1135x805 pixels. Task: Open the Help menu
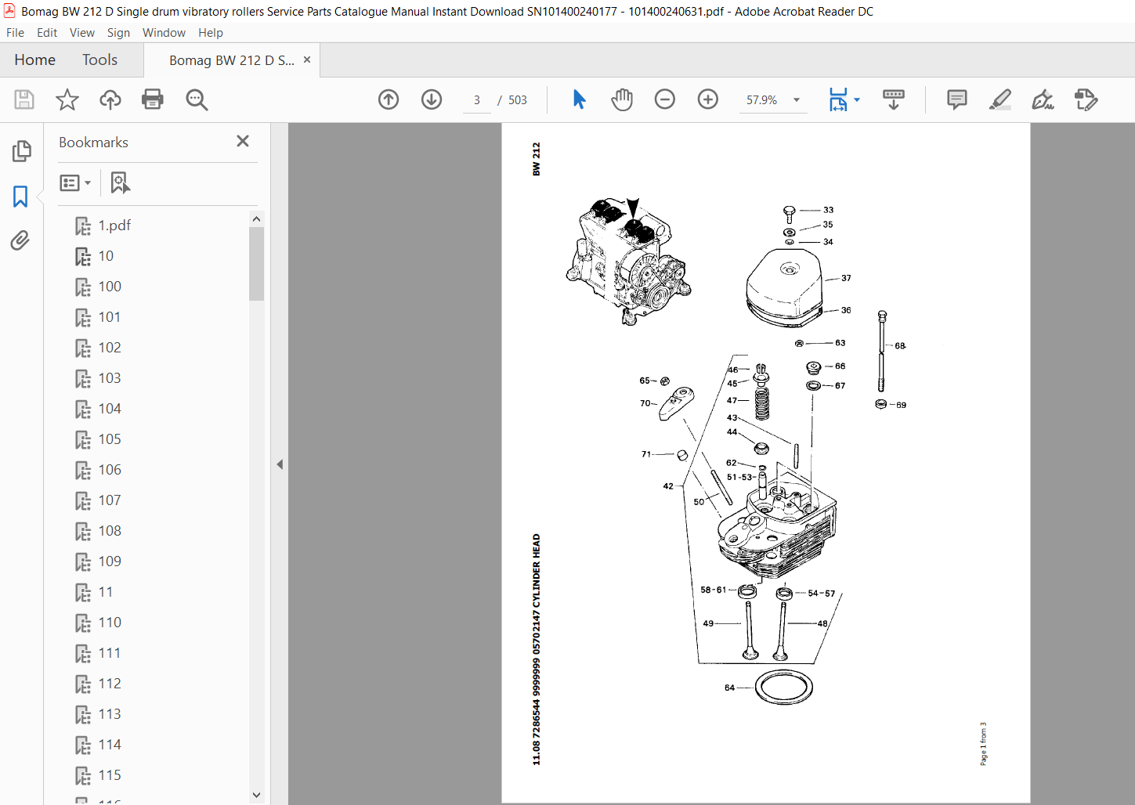coord(211,33)
